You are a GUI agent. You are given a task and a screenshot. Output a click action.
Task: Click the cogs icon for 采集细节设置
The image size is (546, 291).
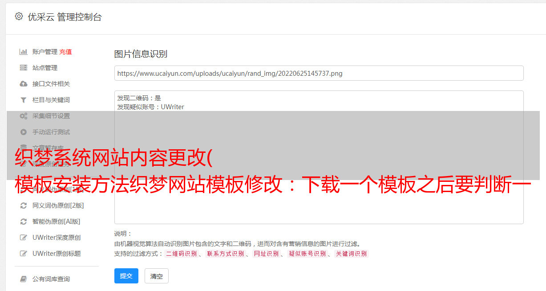tap(24, 116)
